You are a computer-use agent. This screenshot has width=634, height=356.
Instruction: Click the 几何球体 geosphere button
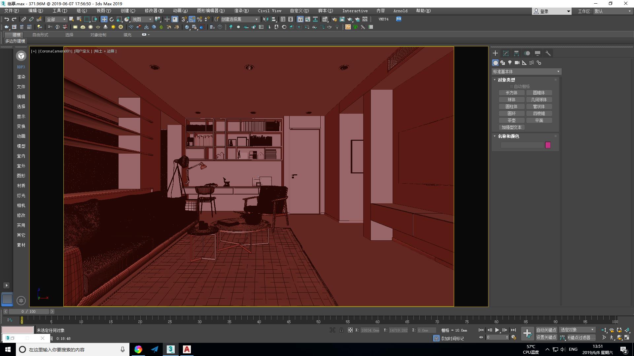click(x=539, y=100)
